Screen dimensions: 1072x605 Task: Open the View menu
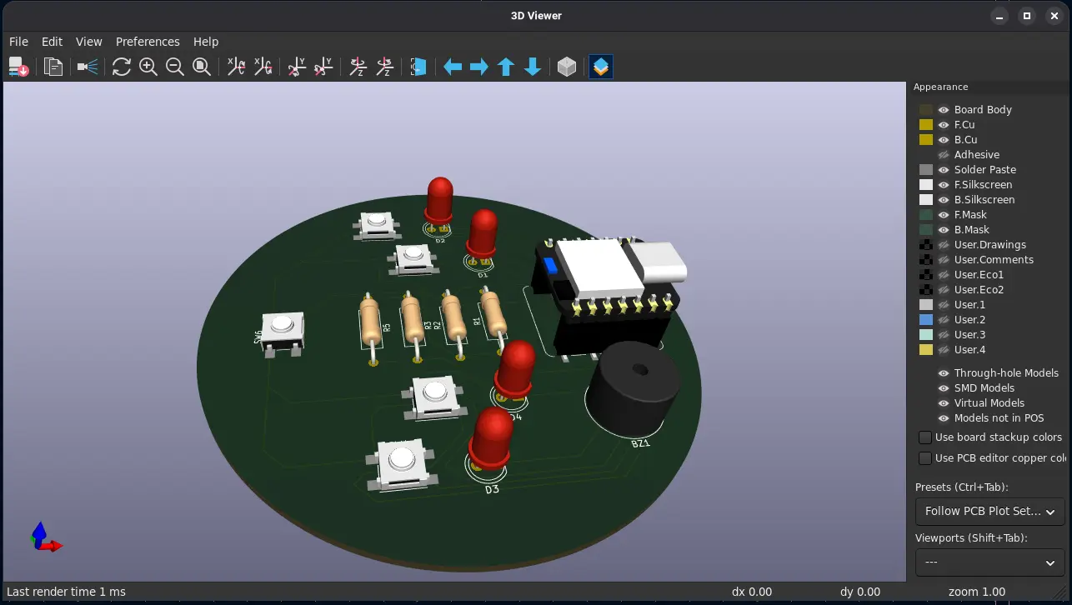(88, 41)
